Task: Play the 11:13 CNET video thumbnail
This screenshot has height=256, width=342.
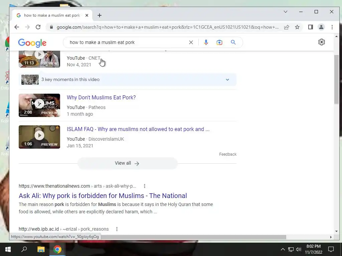Action: (x=39, y=59)
